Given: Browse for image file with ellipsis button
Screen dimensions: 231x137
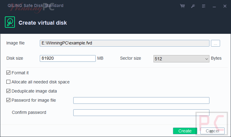Looking at the screenshot, I should point(215,43).
